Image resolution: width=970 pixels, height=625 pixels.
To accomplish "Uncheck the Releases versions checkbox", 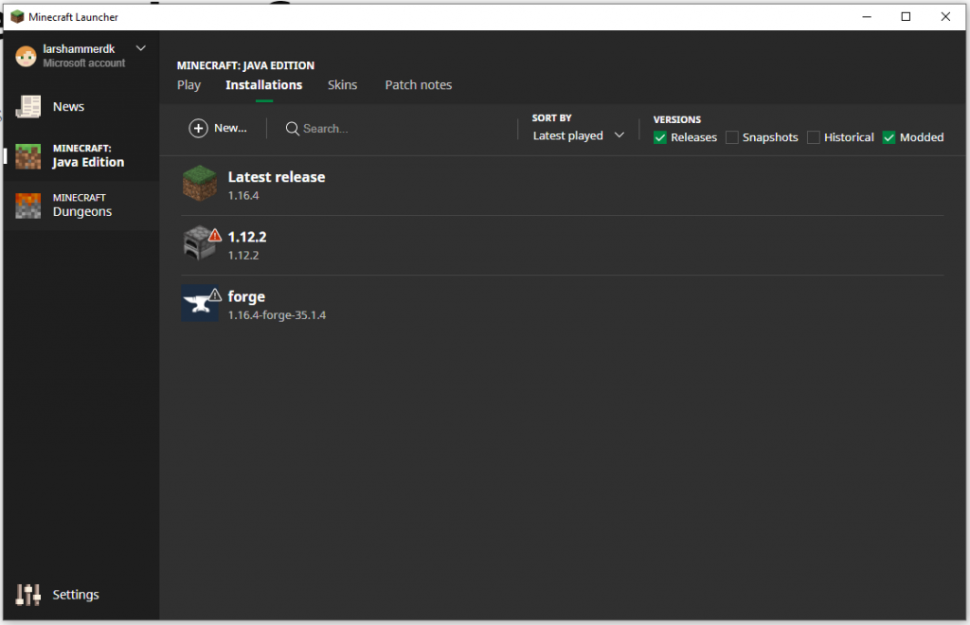I will 660,137.
